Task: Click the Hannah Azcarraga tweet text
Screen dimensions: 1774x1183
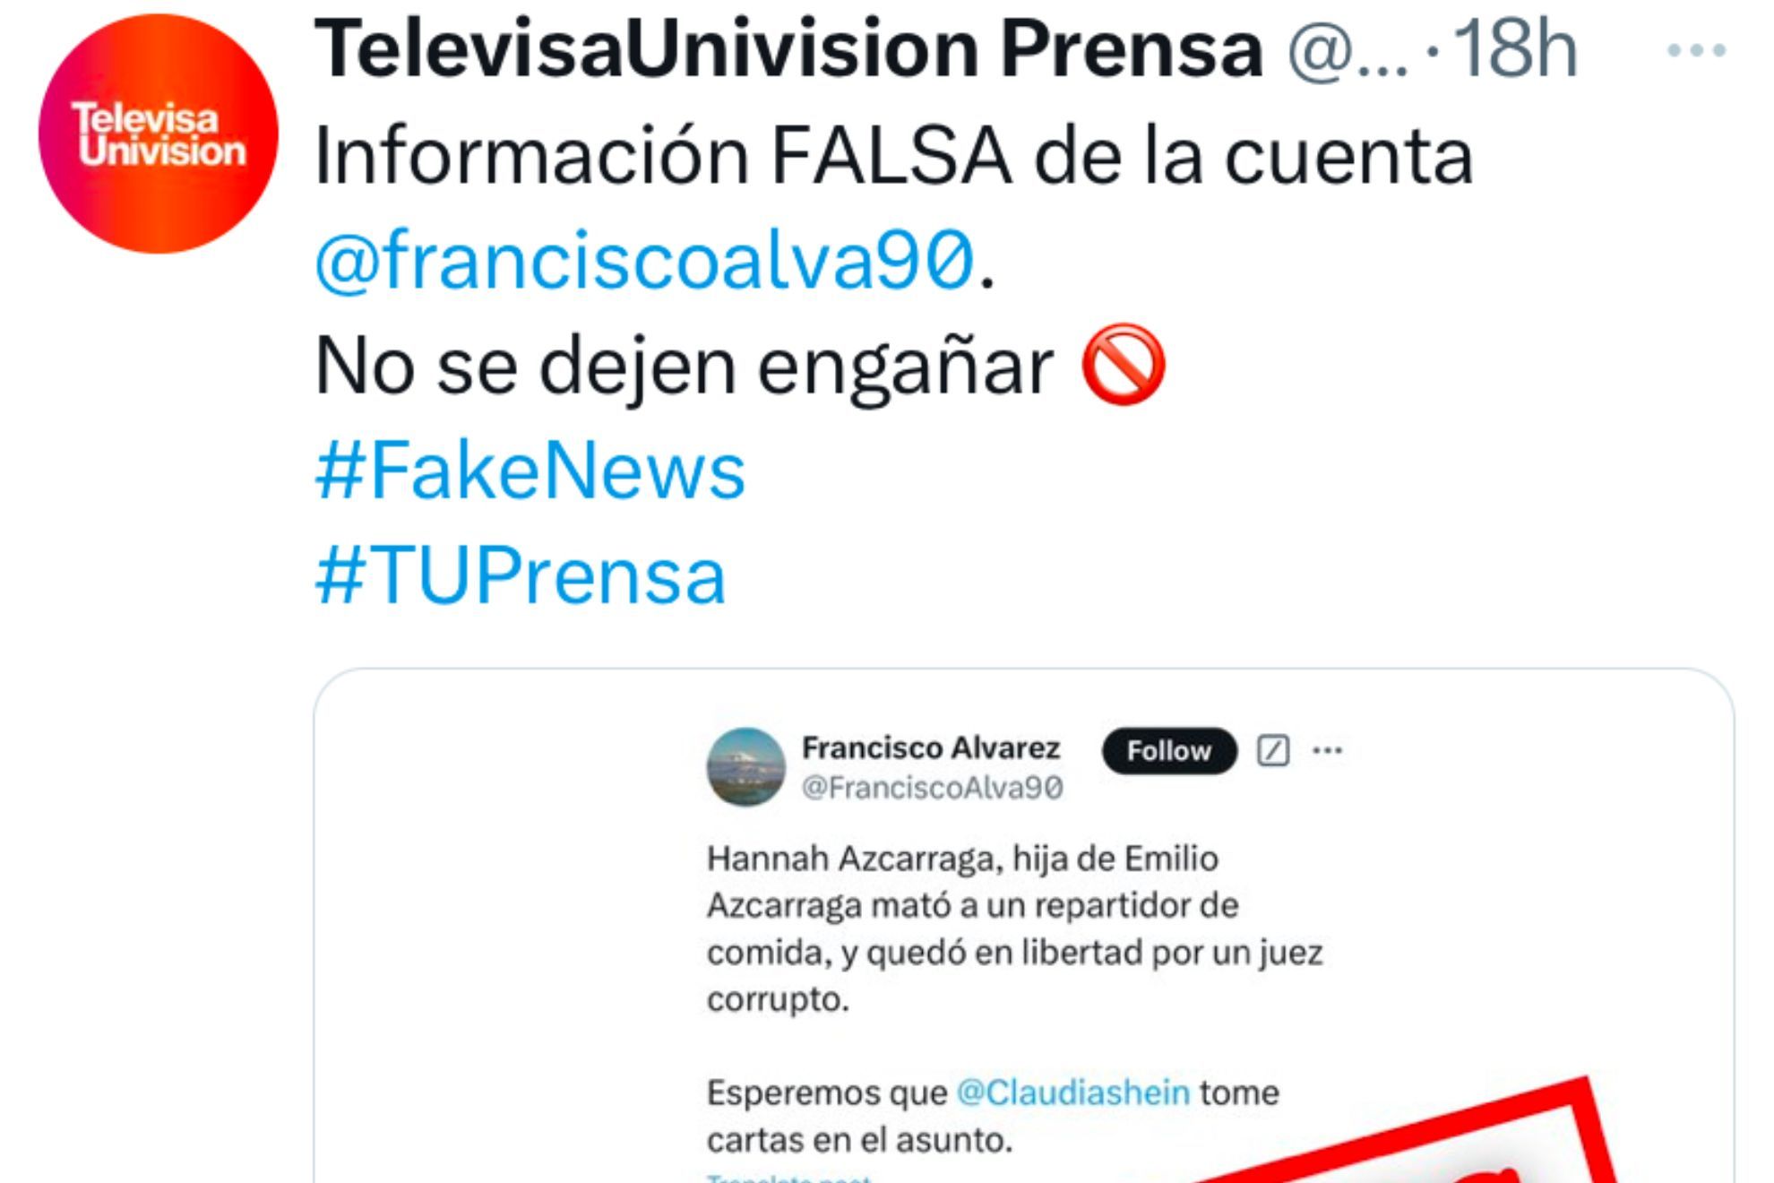Action: pos(1014,928)
